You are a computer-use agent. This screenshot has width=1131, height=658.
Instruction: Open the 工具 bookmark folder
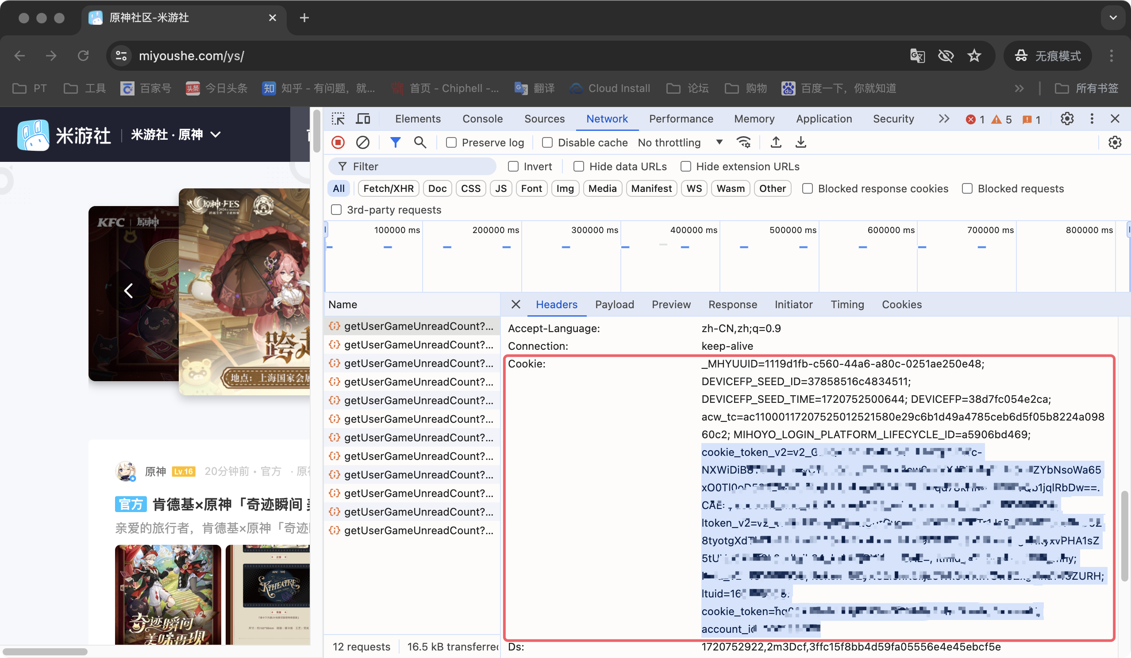click(x=85, y=88)
